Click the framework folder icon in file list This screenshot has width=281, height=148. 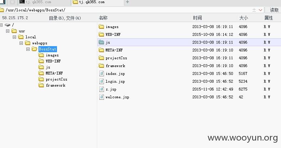tap(101, 66)
